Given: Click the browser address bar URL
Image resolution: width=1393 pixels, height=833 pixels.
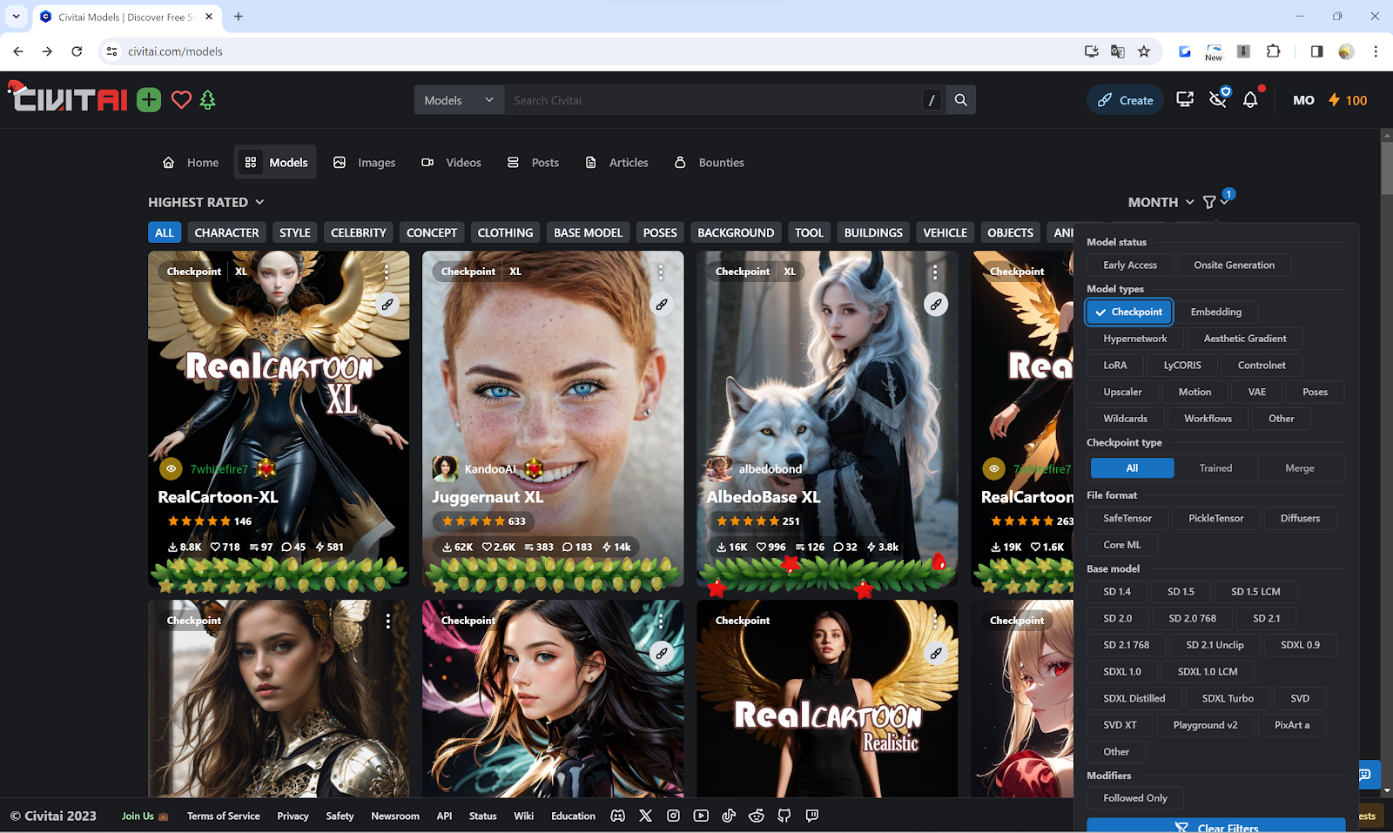Looking at the screenshot, I should point(175,51).
